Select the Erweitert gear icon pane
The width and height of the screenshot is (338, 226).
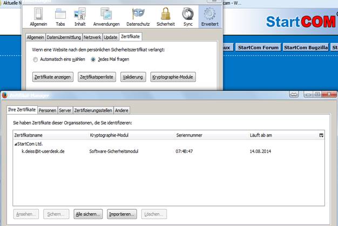[209, 17]
